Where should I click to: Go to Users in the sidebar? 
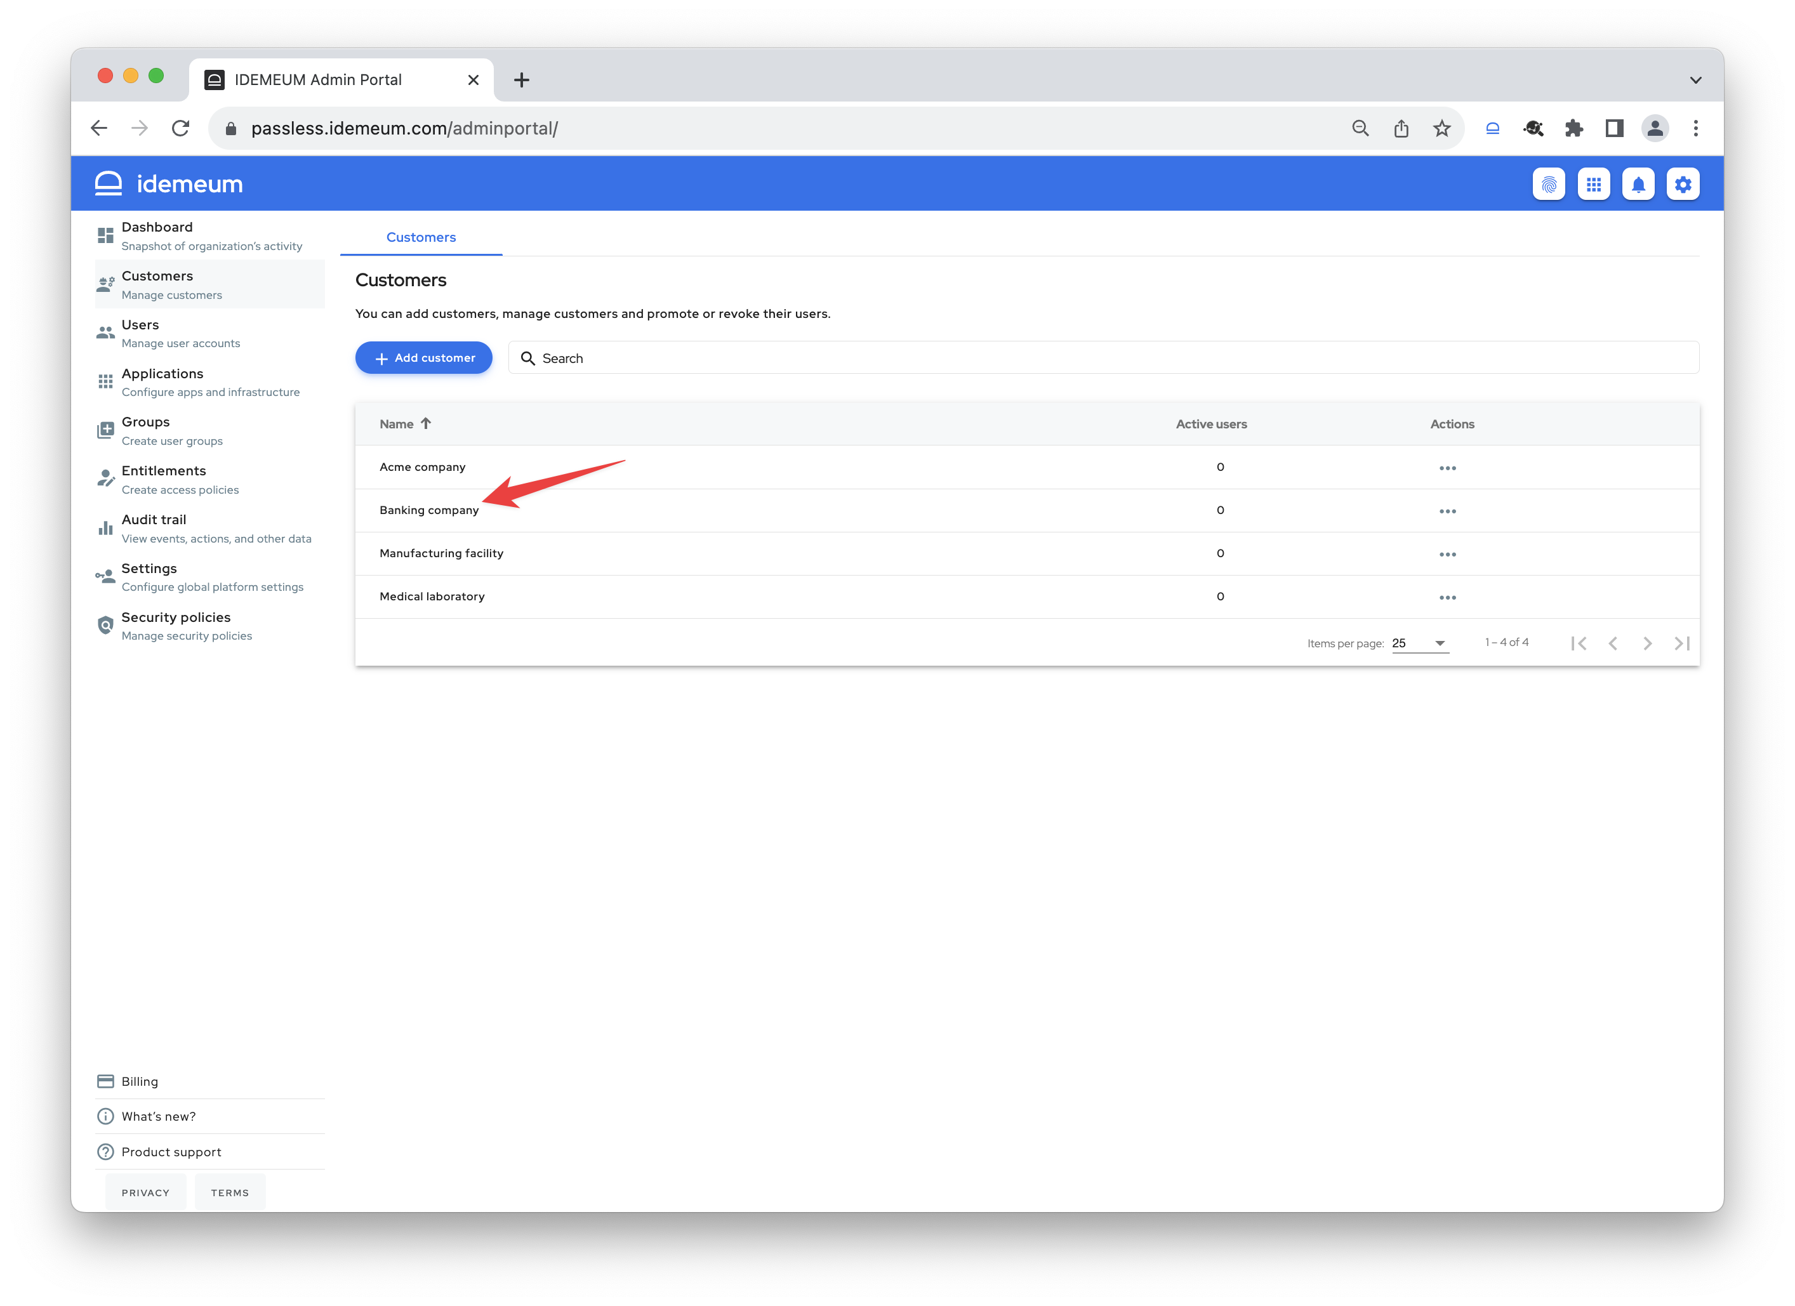pyautogui.click(x=209, y=333)
